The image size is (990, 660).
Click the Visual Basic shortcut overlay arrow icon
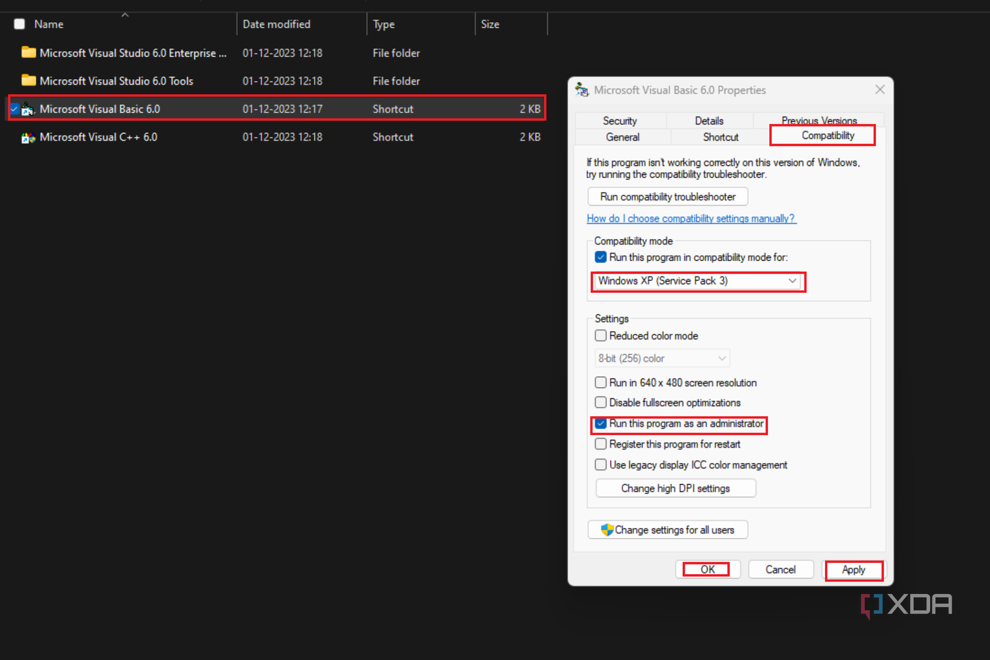tap(24, 113)
